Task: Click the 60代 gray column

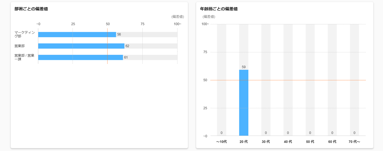Action: click(332, 80)
